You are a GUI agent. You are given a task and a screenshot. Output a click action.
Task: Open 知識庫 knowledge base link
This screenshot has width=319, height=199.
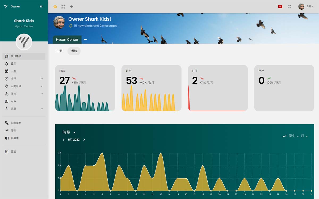coord(15,138)
